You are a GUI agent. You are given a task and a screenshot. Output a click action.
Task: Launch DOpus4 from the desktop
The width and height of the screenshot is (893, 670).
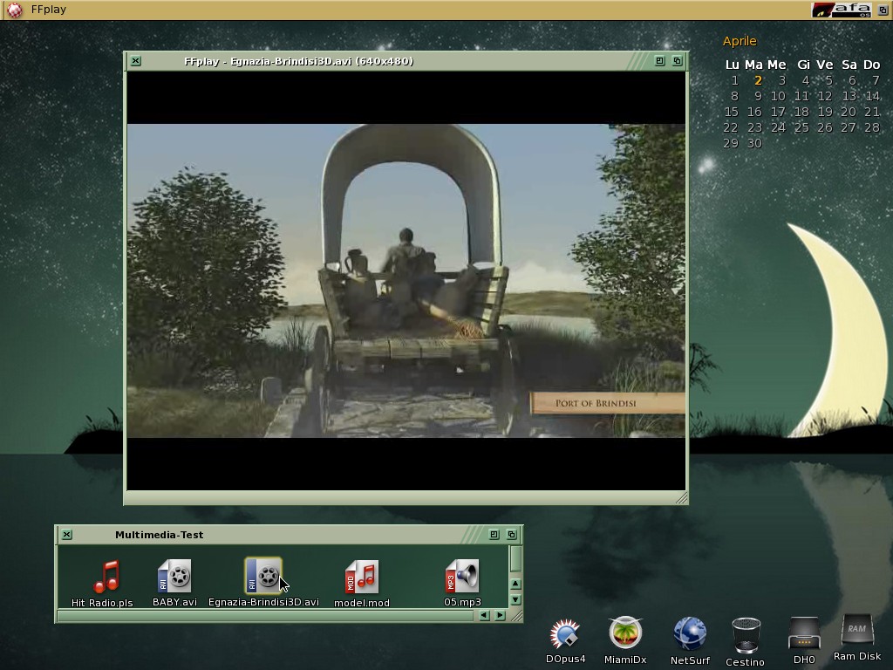(x=565, y=634)
